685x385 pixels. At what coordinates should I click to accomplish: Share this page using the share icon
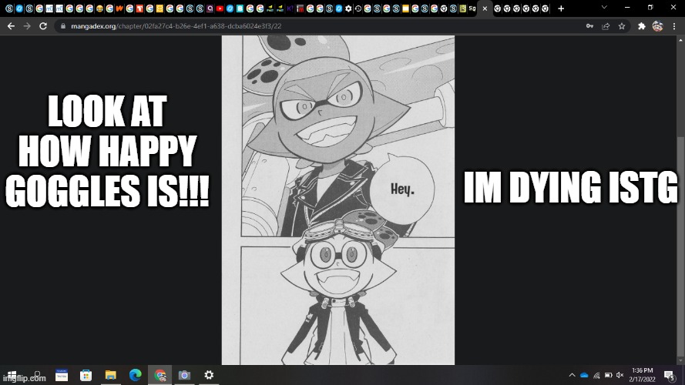pyautogui.click(x=606, y=26)
